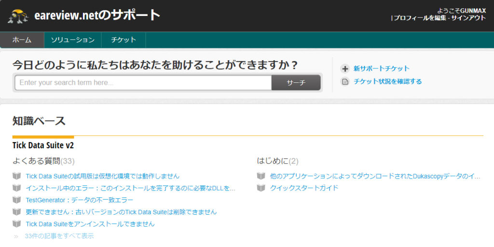The height and width of the screenshot is (247, 494).
Task: Click book icon beside クイックスタートガイド
Action: (x=261, y=188)
